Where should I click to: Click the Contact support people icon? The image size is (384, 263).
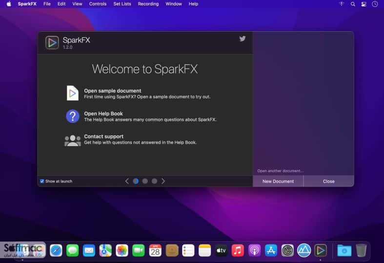coord(73,140)
